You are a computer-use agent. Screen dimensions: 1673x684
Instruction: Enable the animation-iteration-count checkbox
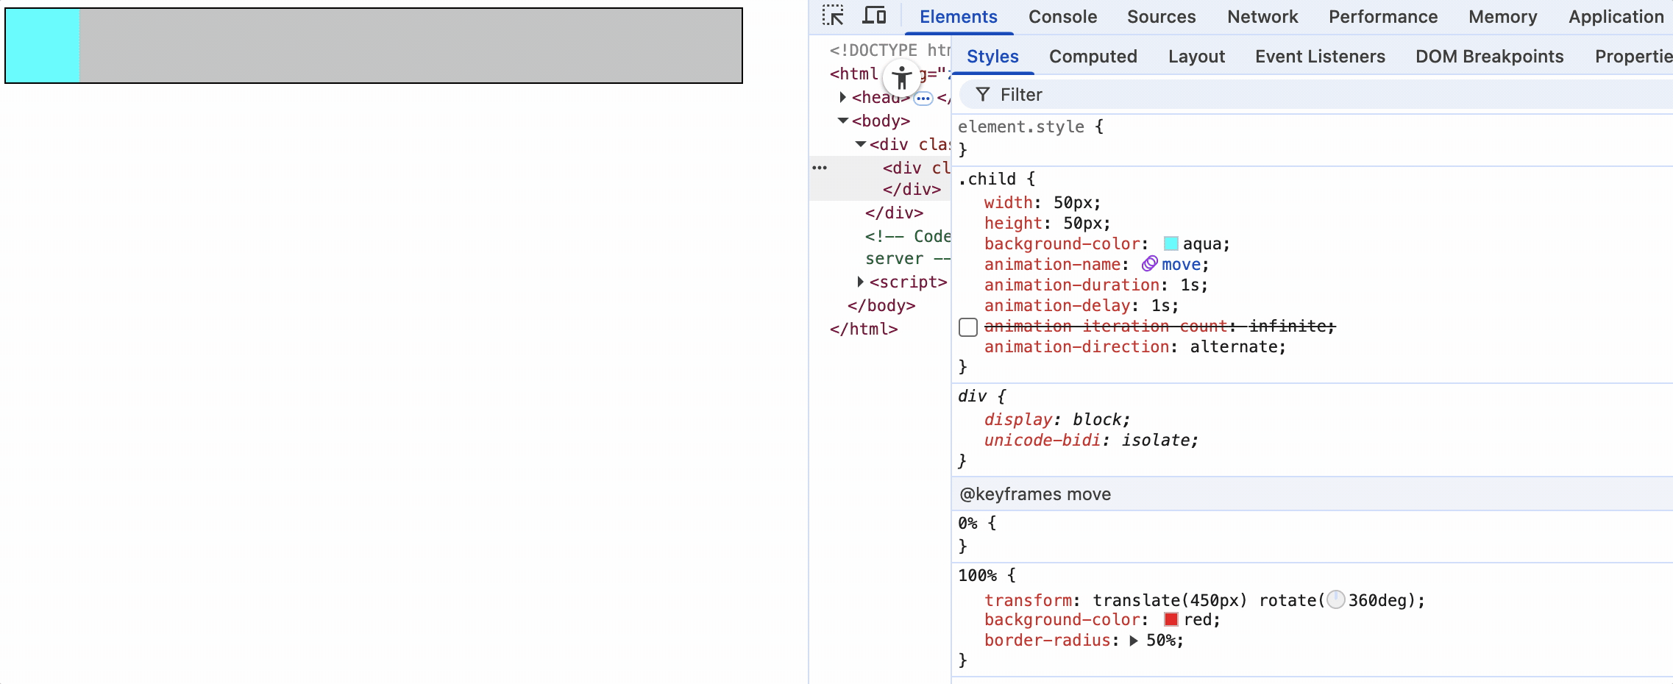pyautogui.click(x=968, y=327)
